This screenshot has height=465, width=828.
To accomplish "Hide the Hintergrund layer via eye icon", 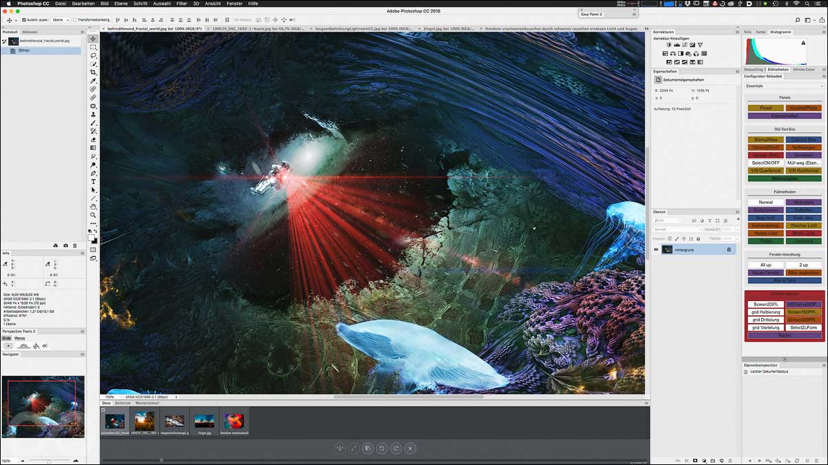I will click(656, 249).
